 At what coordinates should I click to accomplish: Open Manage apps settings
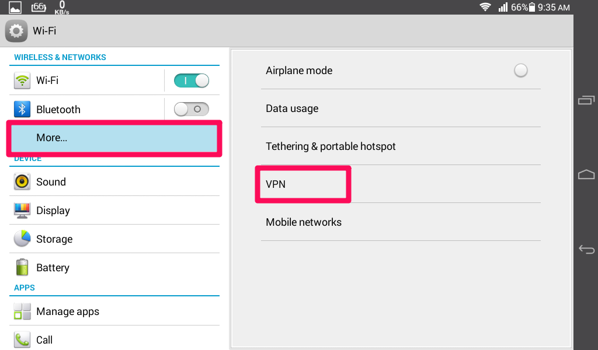(x=114, y=311)
